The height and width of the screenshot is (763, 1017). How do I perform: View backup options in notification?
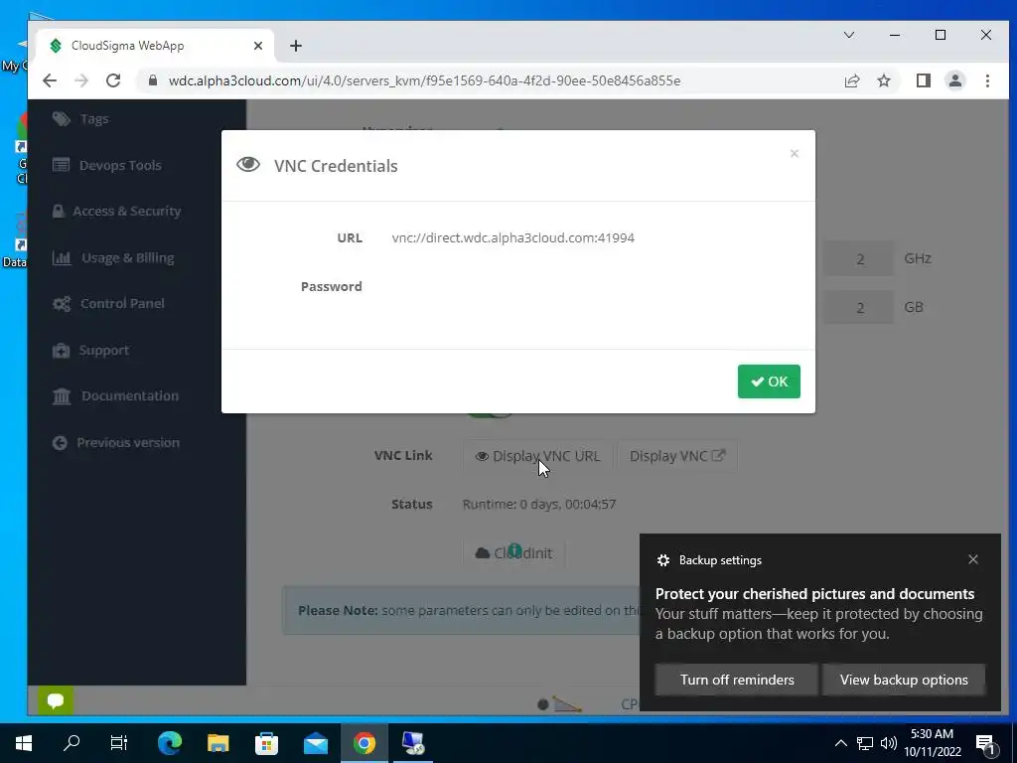(904, 680)
